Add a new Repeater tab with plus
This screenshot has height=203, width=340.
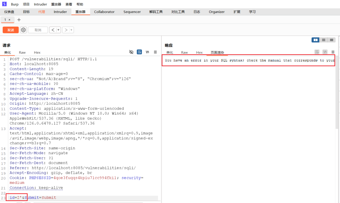click(x=19, y=20)
